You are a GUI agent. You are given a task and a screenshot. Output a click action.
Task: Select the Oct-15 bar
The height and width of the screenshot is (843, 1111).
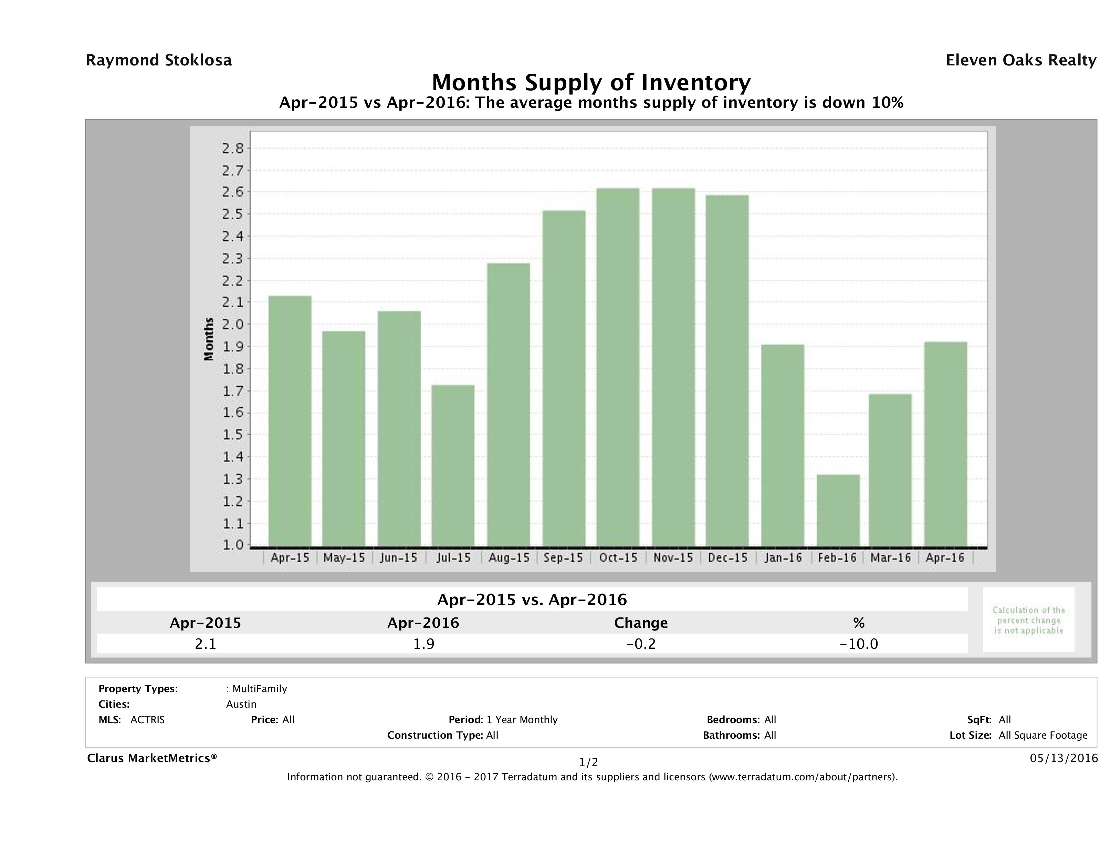[618, 367]
